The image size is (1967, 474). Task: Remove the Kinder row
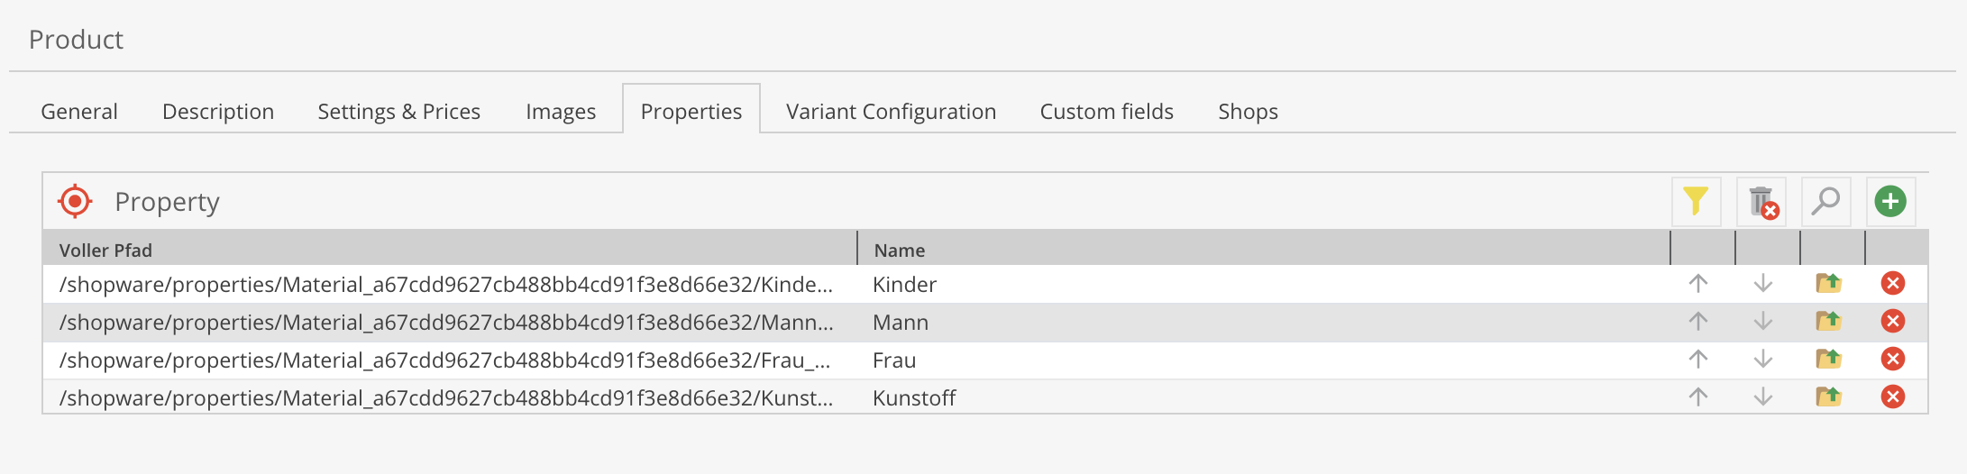[x=1893, y=284]
